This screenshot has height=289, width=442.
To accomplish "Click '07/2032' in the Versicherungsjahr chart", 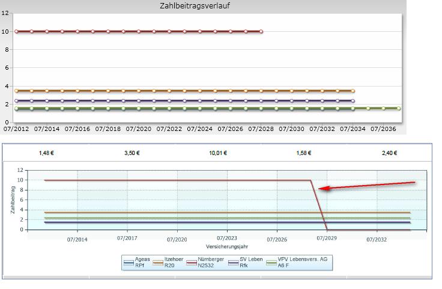I will (x=377, y=240).
